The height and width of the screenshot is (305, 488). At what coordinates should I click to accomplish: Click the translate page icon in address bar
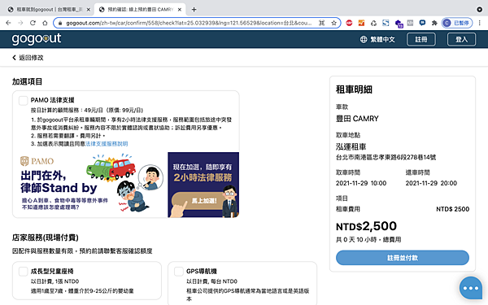coord(322,23)
